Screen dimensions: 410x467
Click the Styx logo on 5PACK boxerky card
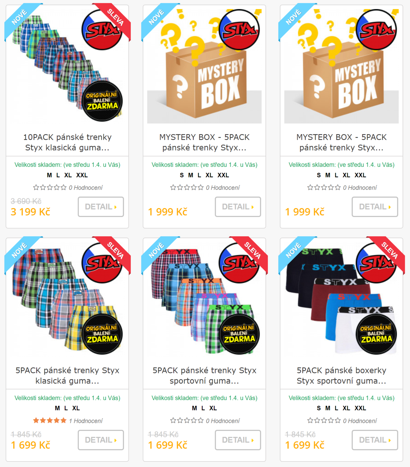point(376,263)
